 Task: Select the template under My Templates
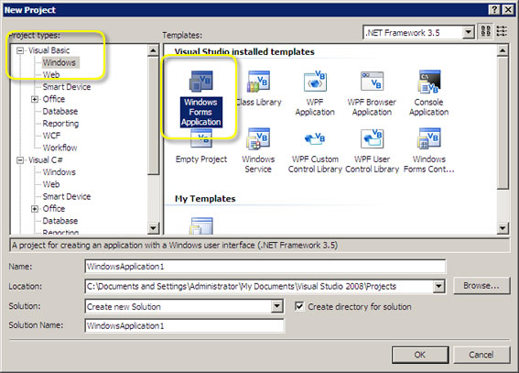tap(201, 225)
